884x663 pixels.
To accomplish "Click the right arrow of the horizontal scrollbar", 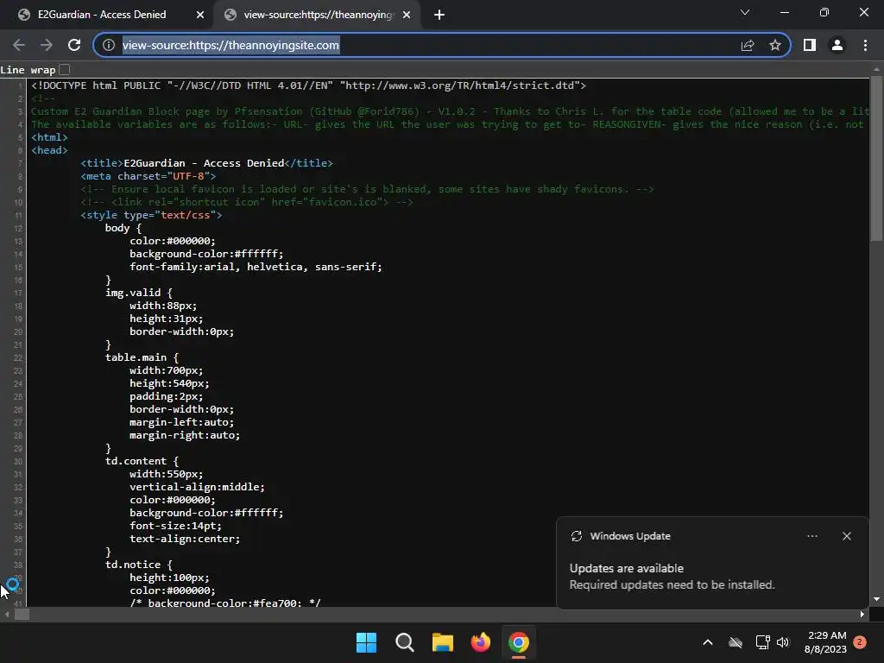I will pyautogui.click(x=862, y=615).
